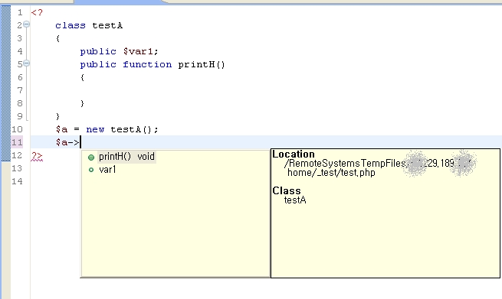Click line number 14 in gutter
This screenshot has width=502, height=299.
coord(17,181)
